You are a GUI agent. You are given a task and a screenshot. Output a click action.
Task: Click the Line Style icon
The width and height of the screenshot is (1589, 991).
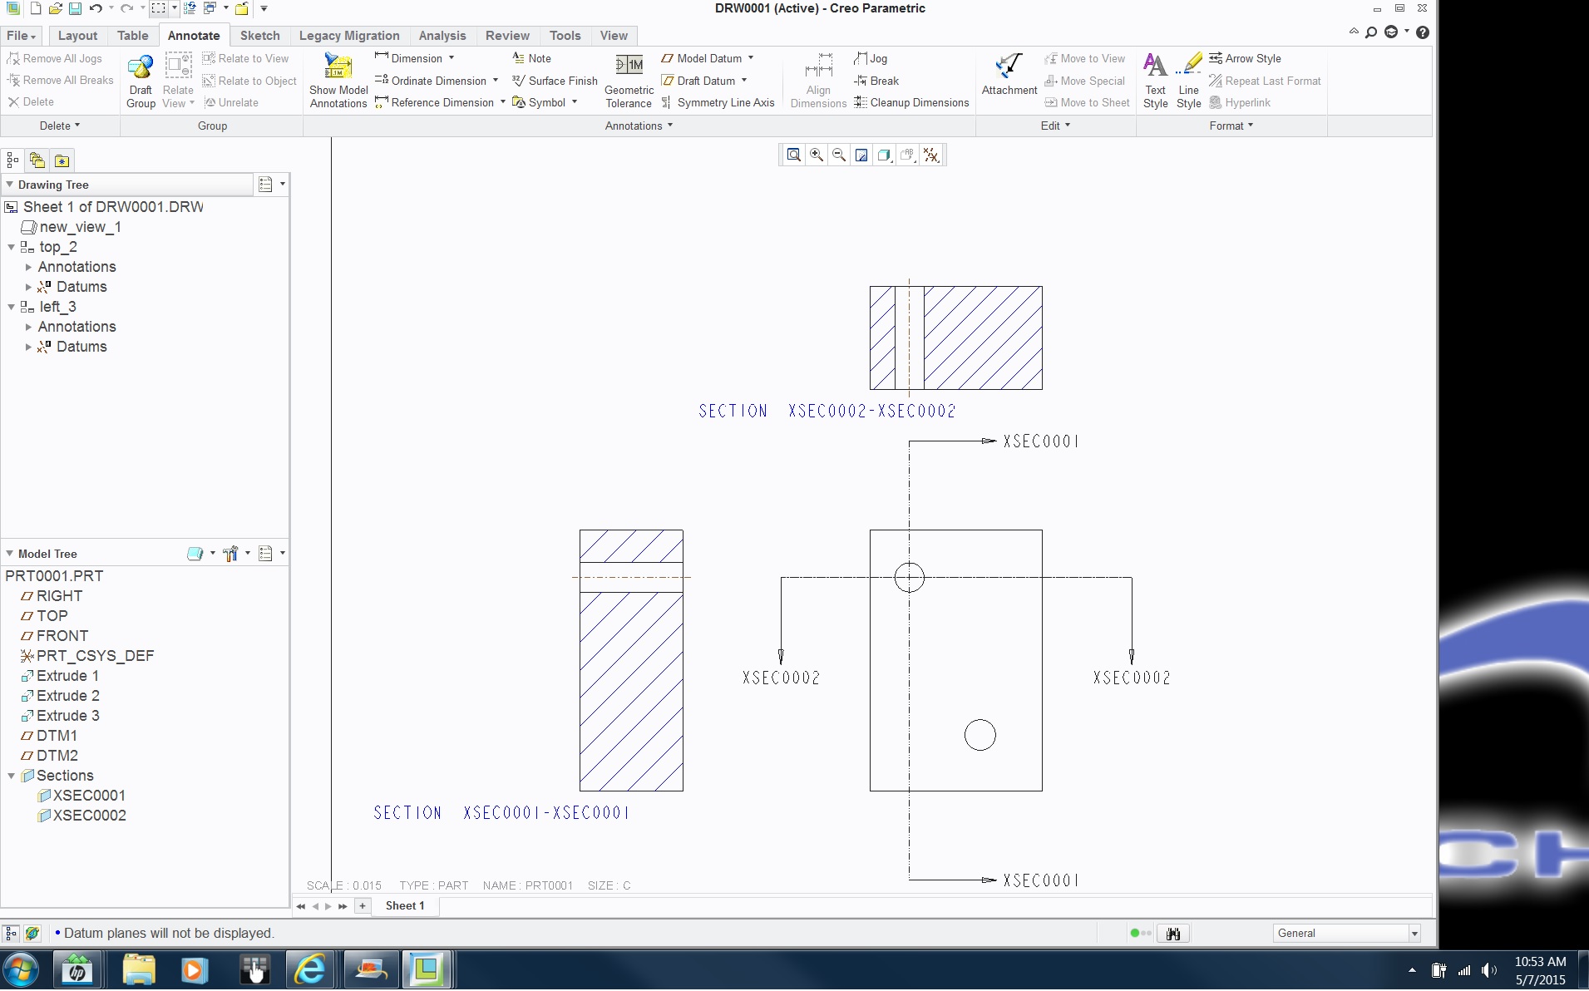pyautogui.click(x=1190, y=66)
